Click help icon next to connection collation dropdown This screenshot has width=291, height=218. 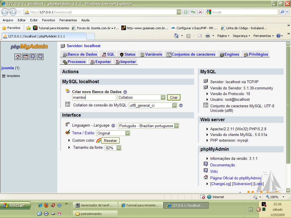tap(181, 106)
